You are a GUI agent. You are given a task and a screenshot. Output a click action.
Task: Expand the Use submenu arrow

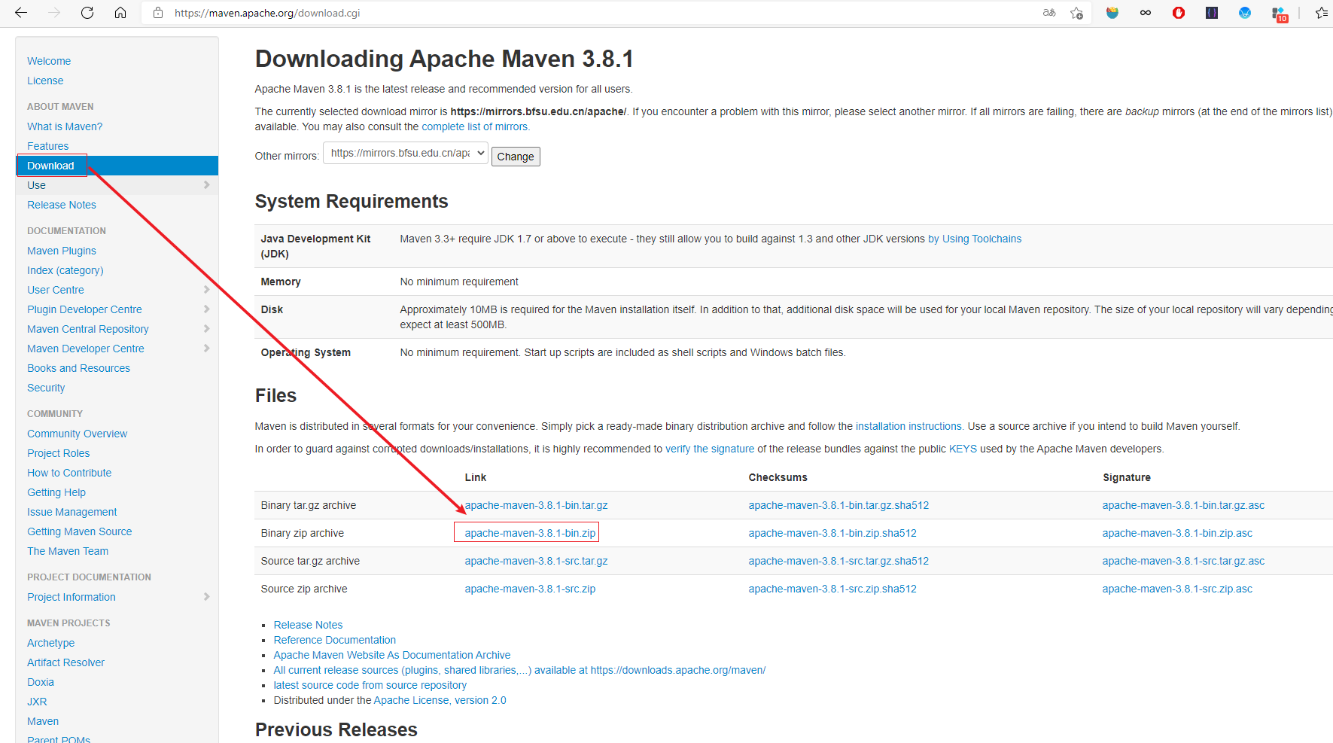click(x=206, y=185)
